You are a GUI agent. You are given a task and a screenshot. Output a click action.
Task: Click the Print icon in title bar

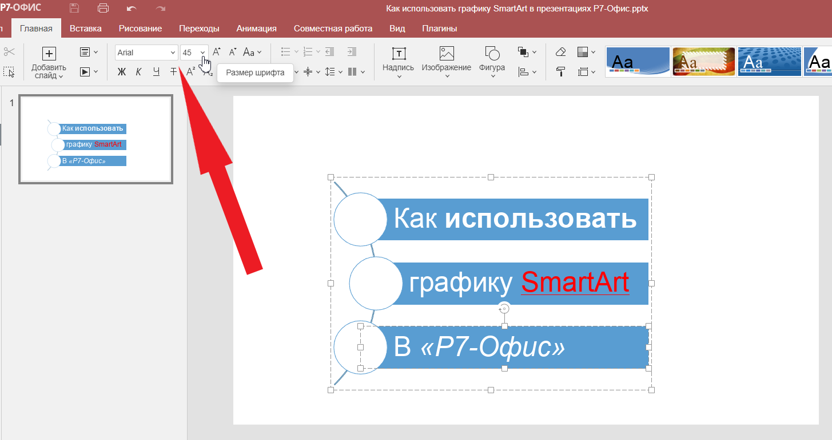(x=103, y=8)
